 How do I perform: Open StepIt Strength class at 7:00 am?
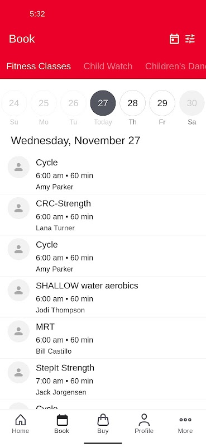(103, 379)
